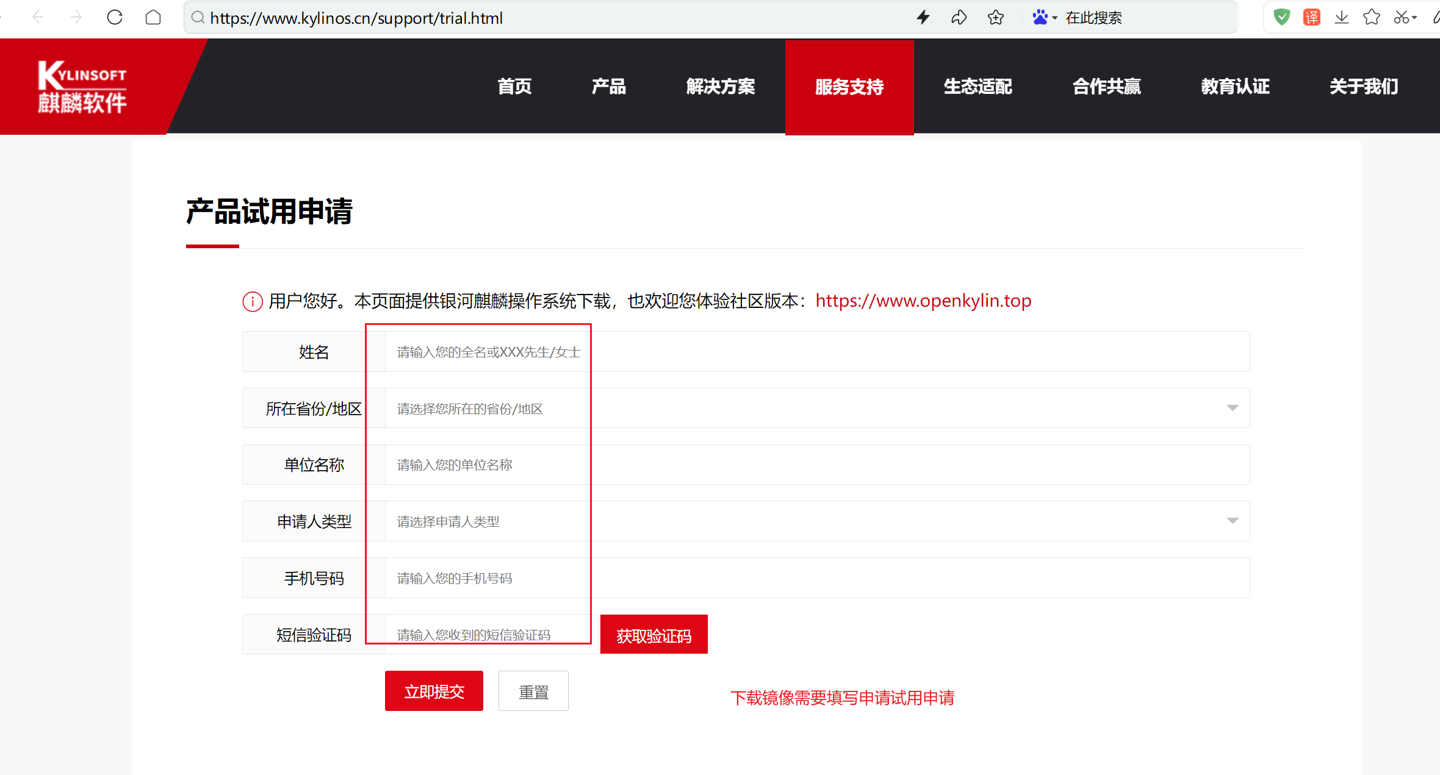Click the 手机号码 input field
1440x775 pixels.
tap(816, 577)
